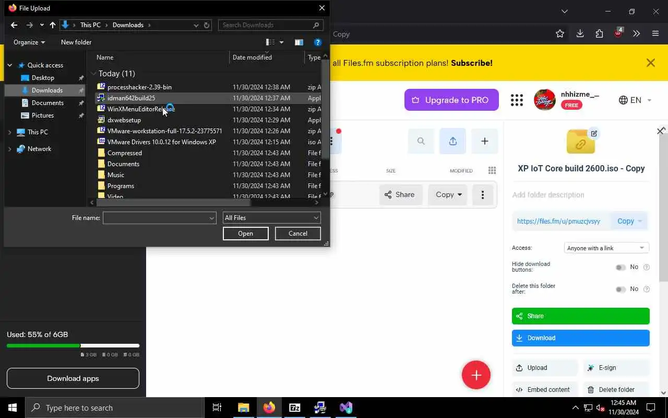
Task: Toggle Hide download buttons switch
Action: (x=621, y=268)
